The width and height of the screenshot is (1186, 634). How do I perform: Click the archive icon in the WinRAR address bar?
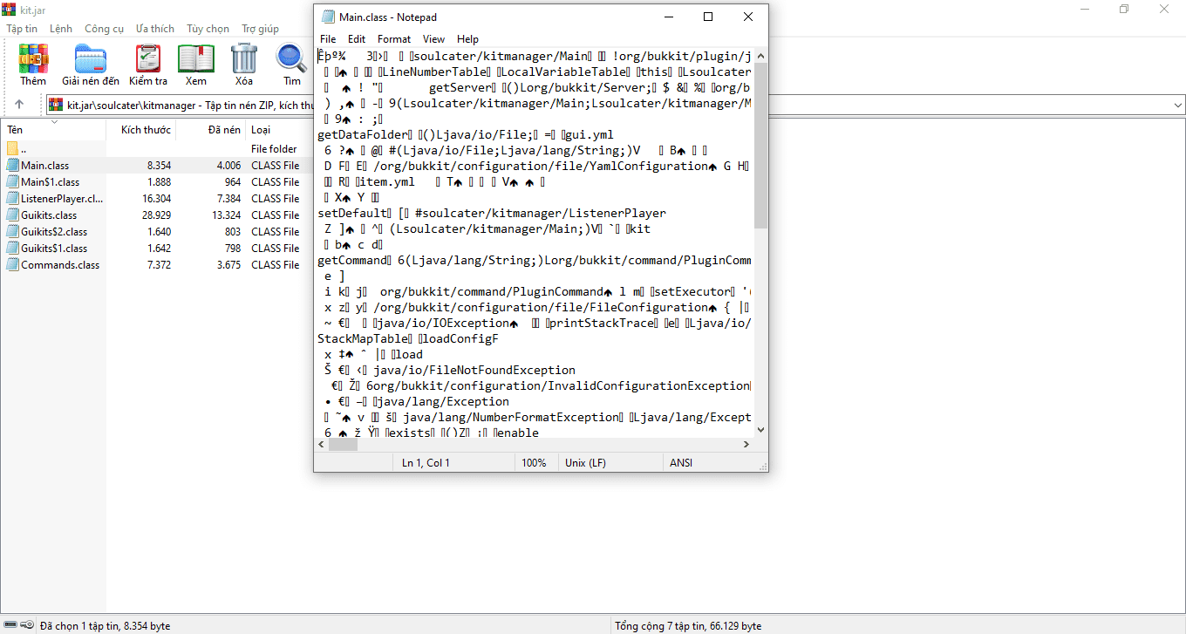pos(57,105)
